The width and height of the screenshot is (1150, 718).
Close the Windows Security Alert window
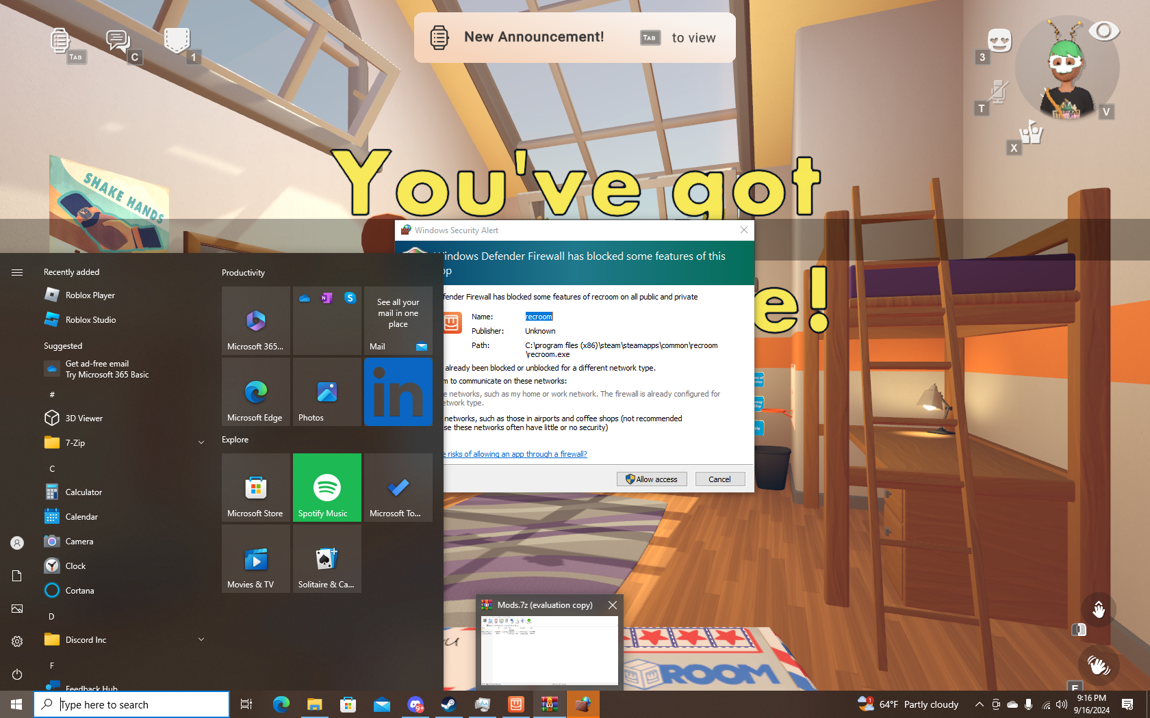[x=744, y=230]
